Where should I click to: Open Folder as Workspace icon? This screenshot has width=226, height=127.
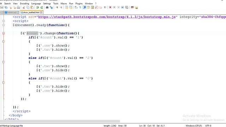101,7
